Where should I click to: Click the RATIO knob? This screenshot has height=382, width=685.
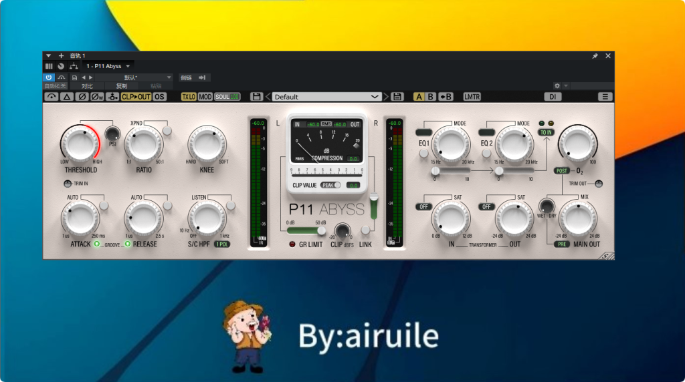pyautogui.click(x=143, y=144)
